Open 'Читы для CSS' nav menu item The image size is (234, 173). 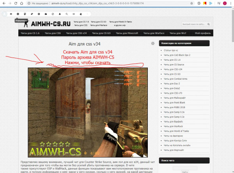pyautogui.click(x=53, y=33)
